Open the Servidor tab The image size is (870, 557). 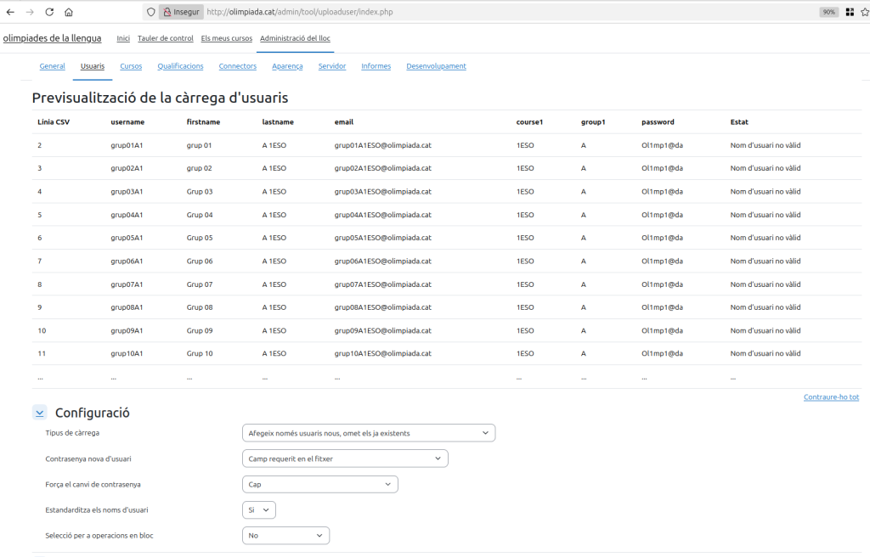(x=331, y=66)
